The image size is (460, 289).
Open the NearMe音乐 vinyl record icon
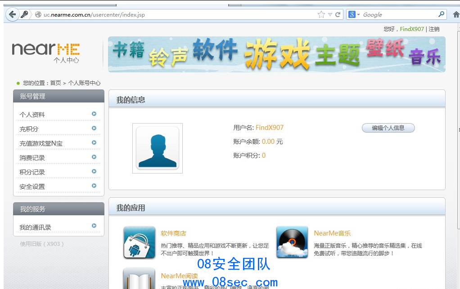(x=292, y=242)
